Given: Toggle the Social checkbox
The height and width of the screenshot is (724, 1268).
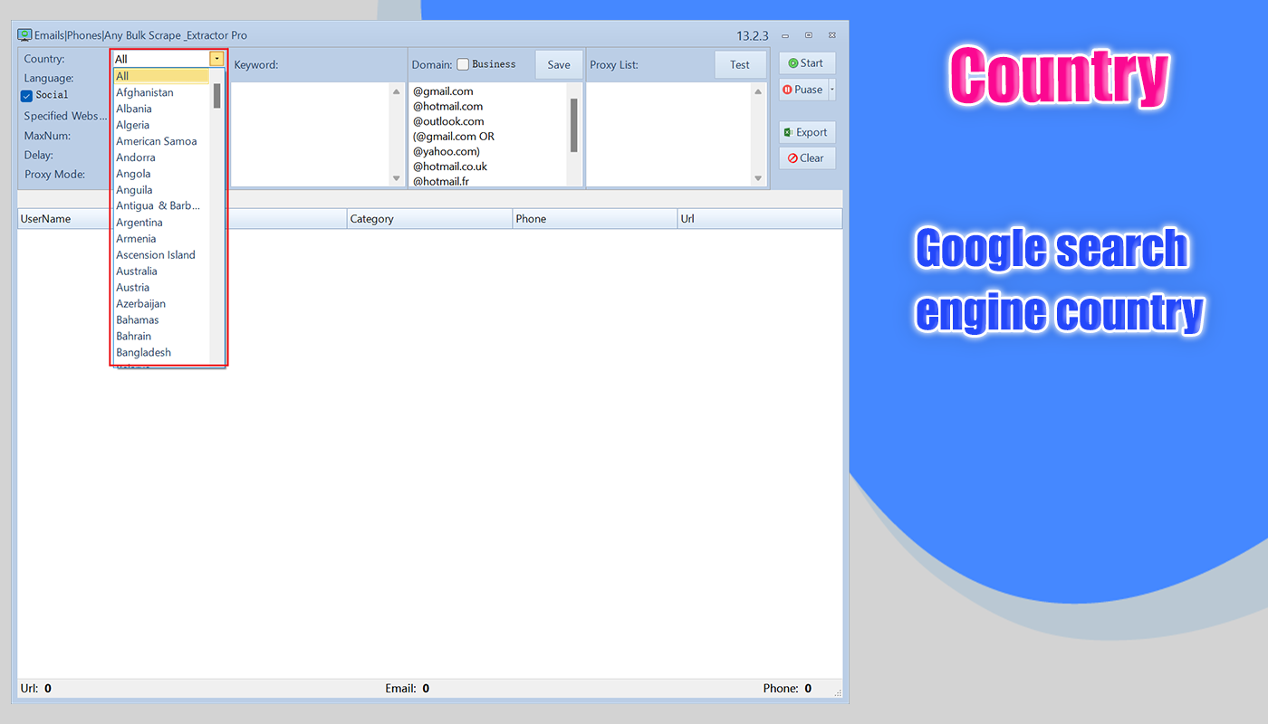Looking at the screenshot, I should [x=27, y=96].
